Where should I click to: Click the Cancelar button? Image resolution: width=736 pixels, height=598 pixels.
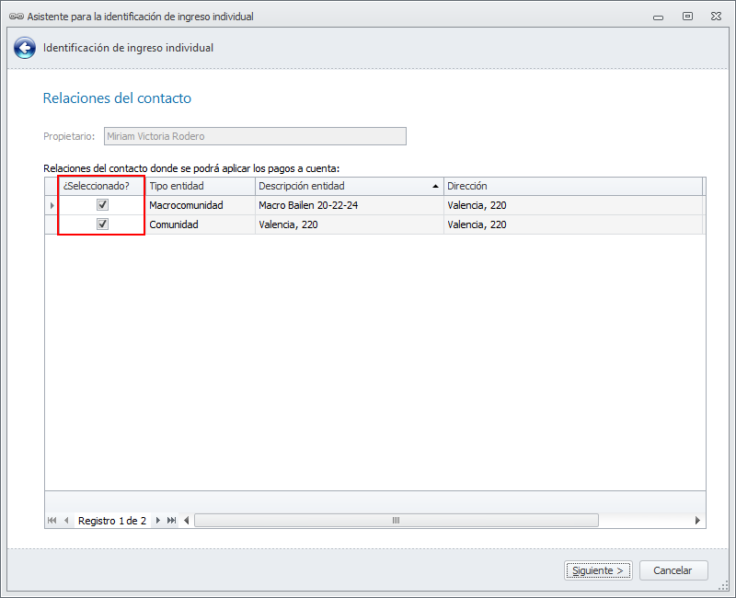(673, 570)
